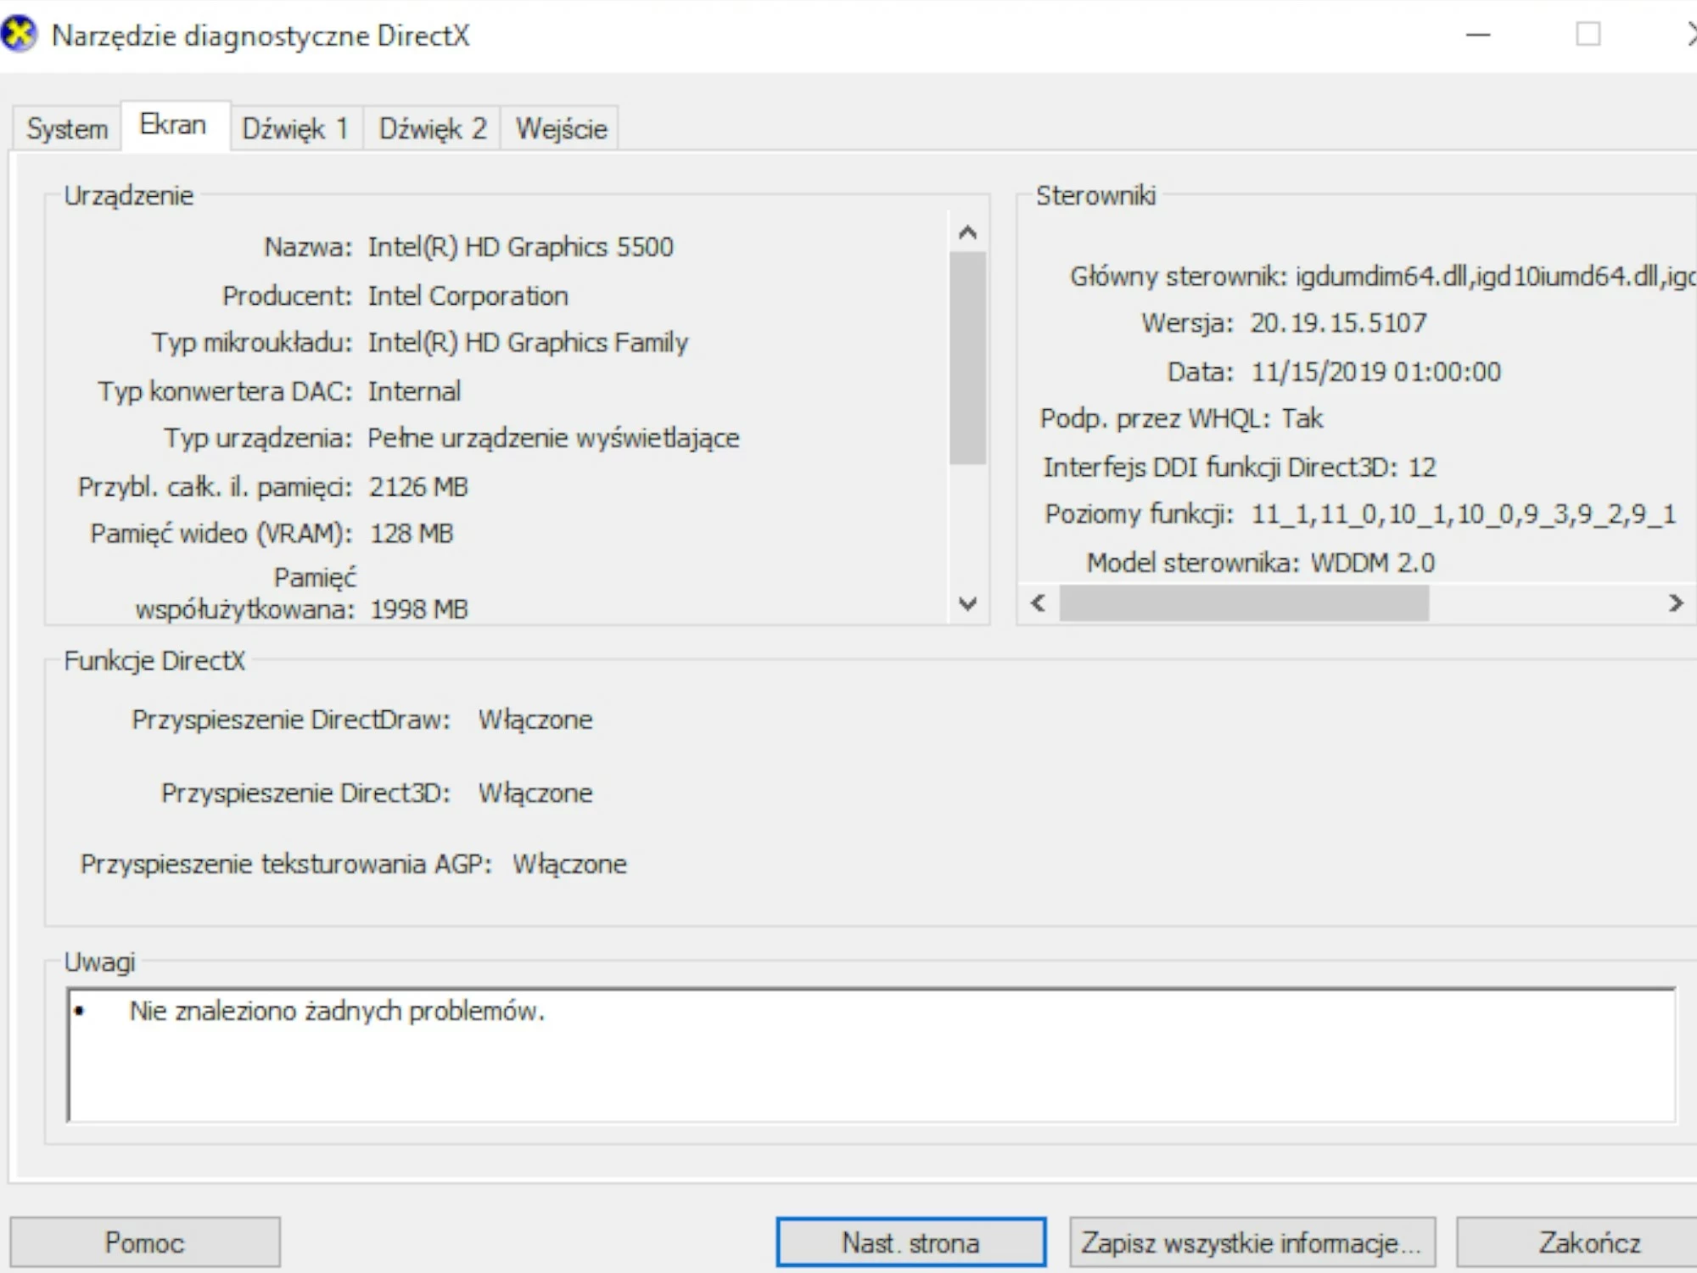The image size is (1697, 1273).
Task: Click right arrow of drivers scrollbar
Action: tap(1675, 603)
